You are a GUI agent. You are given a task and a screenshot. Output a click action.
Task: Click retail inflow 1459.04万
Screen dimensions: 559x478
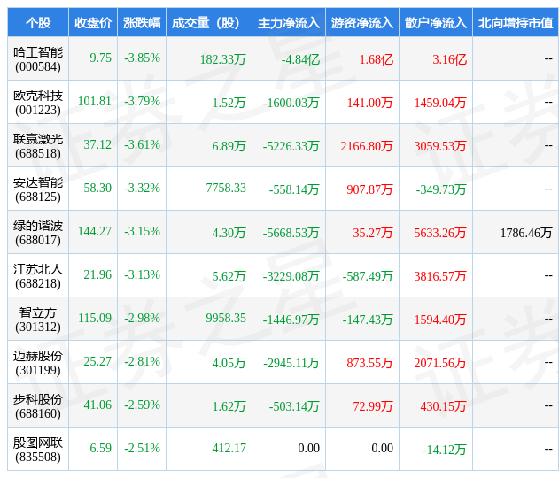tap(440, 103)
